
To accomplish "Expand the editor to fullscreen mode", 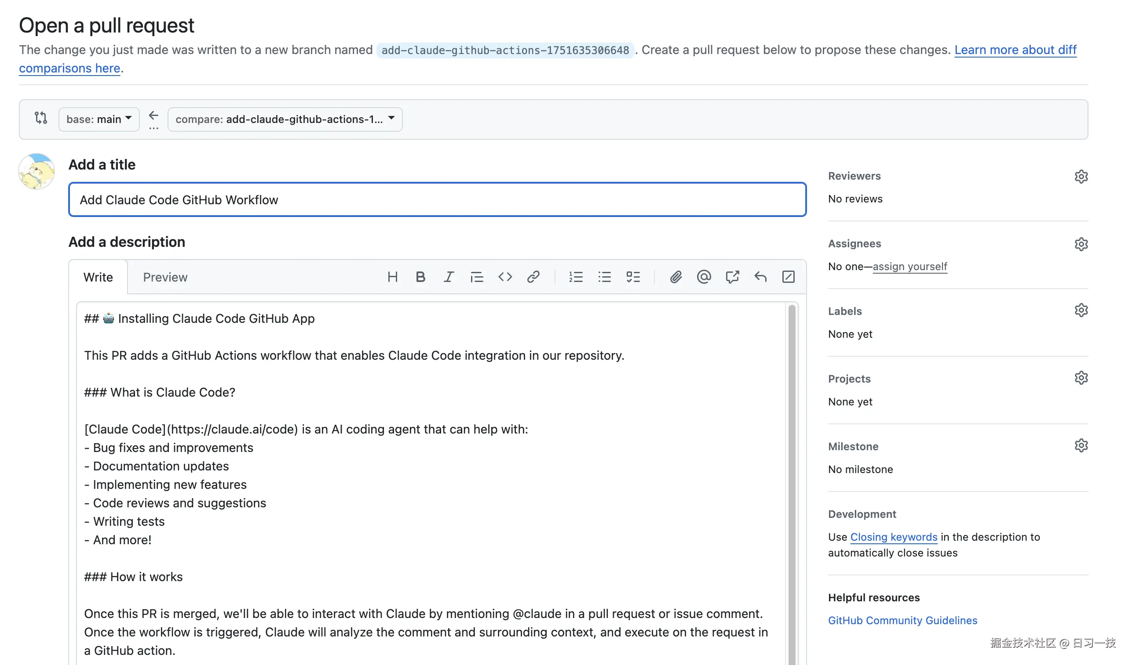I will pyautogui.click(x=789, y=277).
